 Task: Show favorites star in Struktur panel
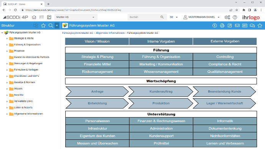click(x=43, y=25)
